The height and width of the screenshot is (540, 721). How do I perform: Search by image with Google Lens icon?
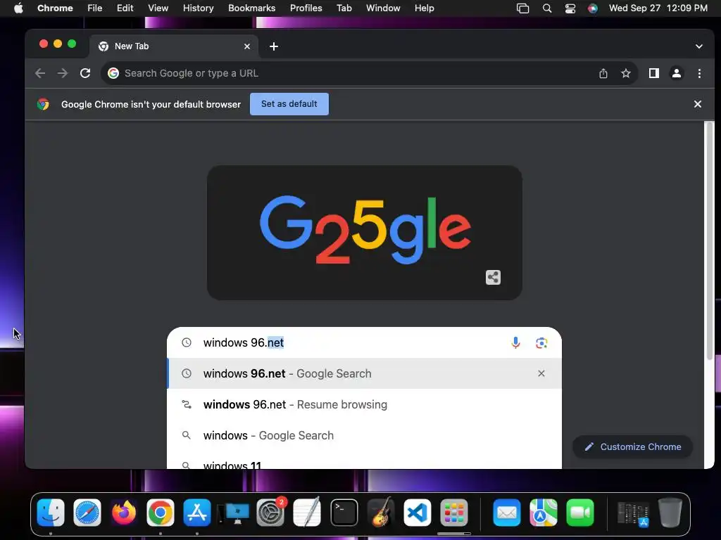coord(541,342)
